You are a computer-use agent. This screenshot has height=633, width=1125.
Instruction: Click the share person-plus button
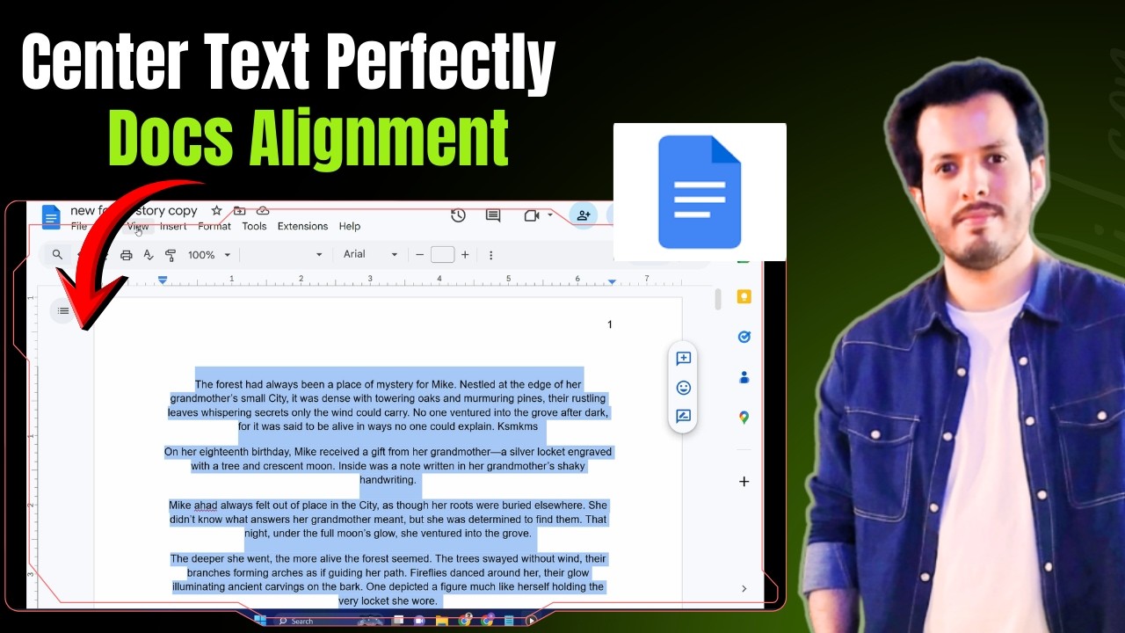[x=583, y=215]
